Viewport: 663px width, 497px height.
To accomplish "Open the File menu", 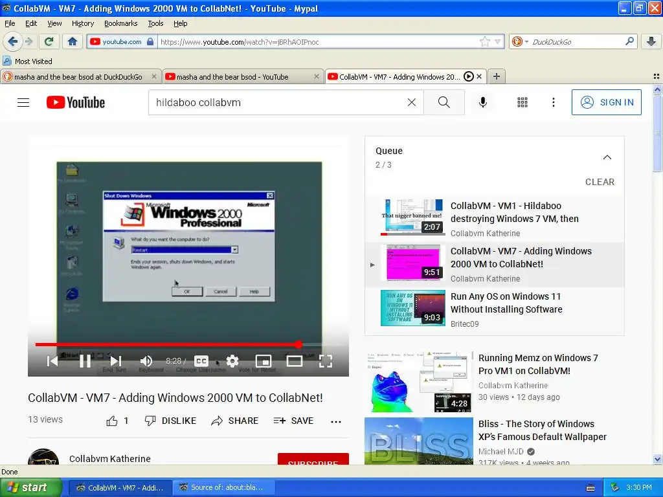I will 10,23.
